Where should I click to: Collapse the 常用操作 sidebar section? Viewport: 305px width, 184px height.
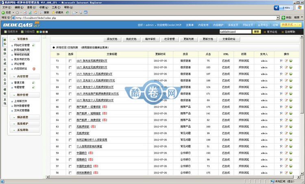pos(23,39)
